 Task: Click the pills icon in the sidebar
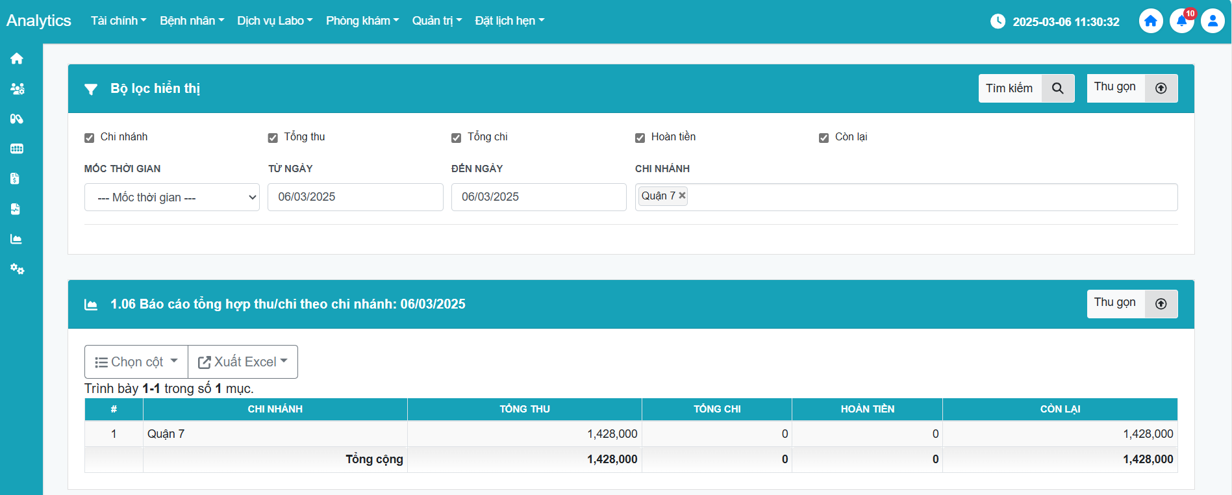point(17,119)
